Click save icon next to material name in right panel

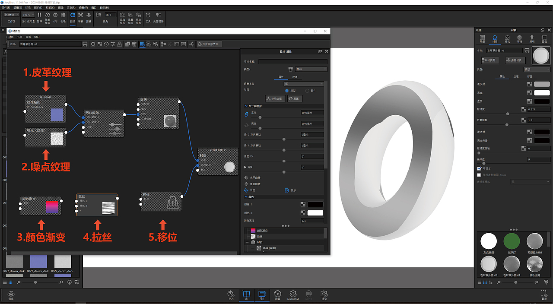click(x=528, y=51)
